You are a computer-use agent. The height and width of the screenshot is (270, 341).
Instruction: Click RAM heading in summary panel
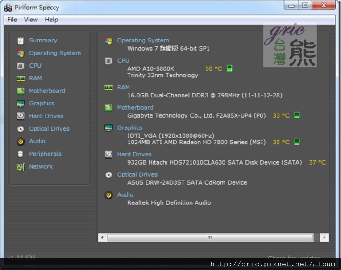point(124,87)
